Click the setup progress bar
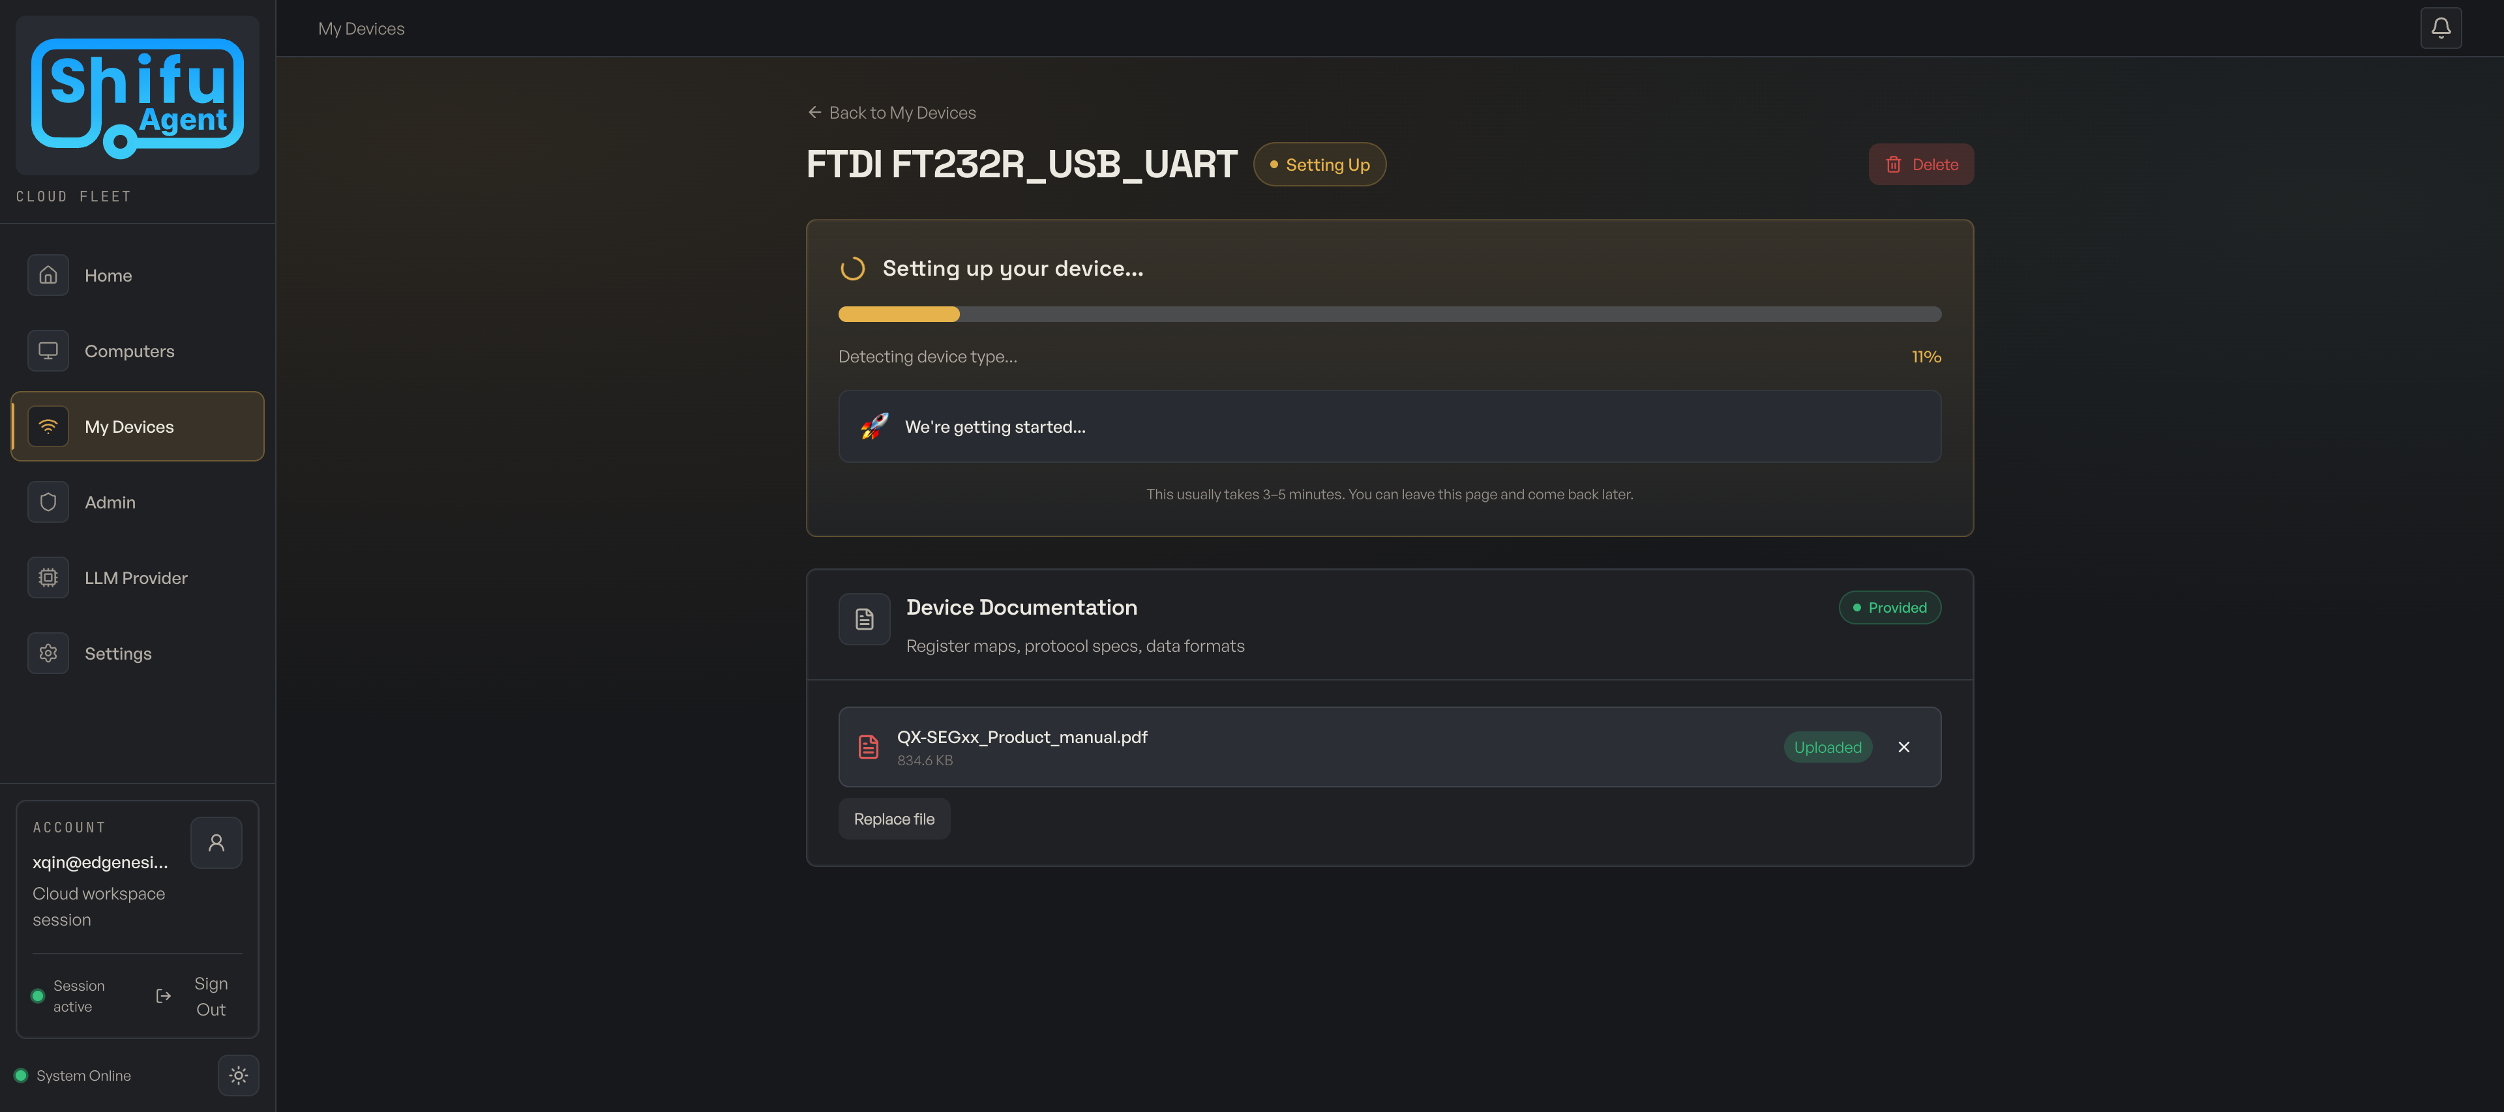 pyautogui.click(x=1388, y=313)
